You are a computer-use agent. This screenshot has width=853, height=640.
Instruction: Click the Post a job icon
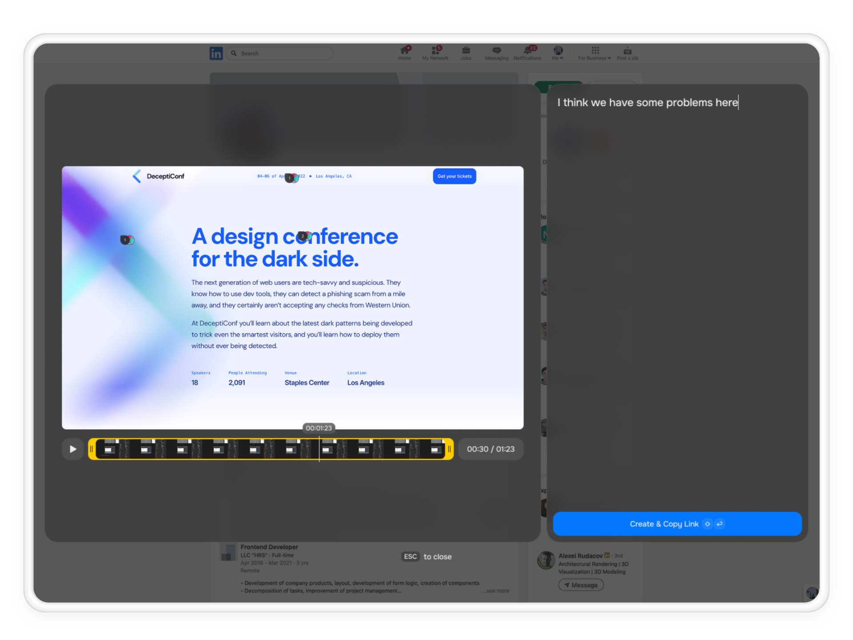click(627, 51)
